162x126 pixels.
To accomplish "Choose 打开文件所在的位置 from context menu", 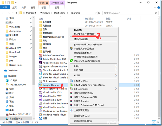I will pyautogui.click(x=85, y=34).
